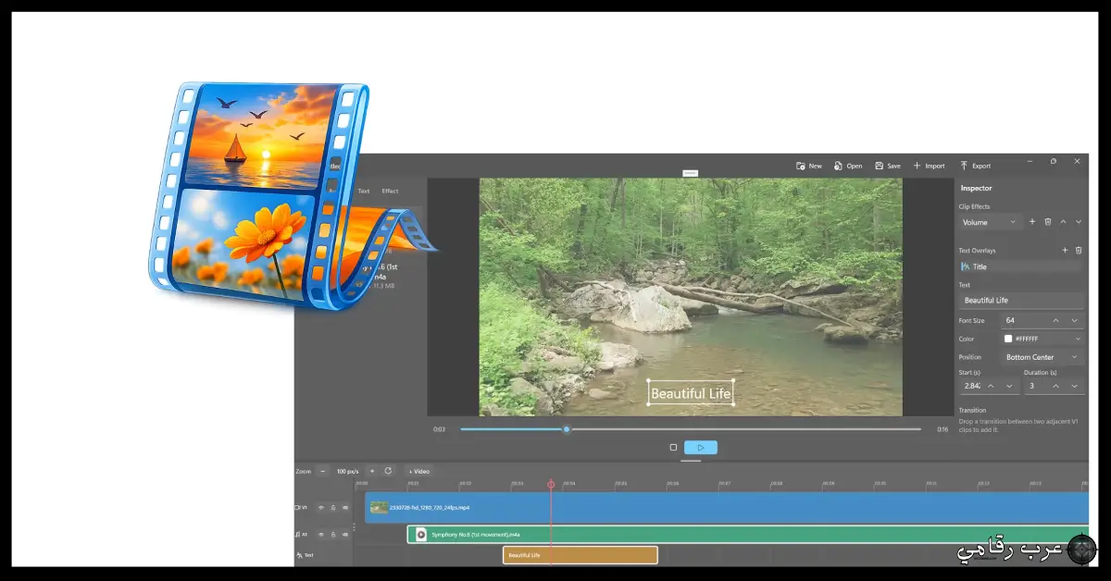This screenshot has width=1111, height=581.
Task: Switch to the Effect tab
Action: 390,191
